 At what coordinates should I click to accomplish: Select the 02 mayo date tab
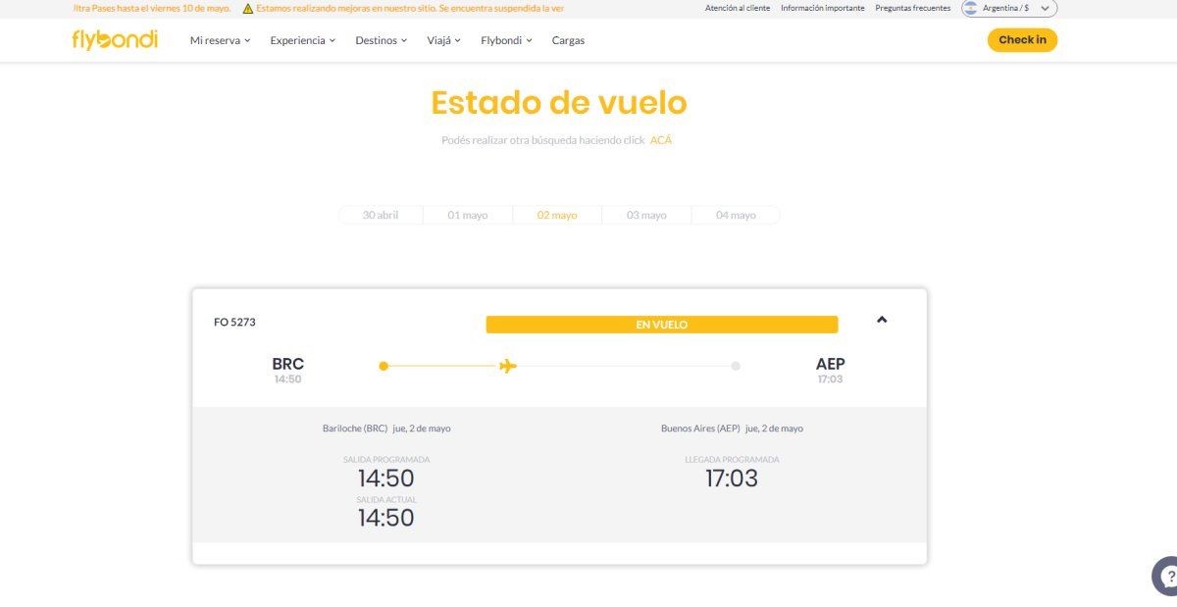[556, 214]
